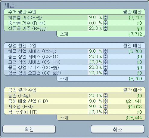The image size is (149, 138).
Task: Click the 20.0% field for 중급 상업 서비스
Action: tap(95, 57)
